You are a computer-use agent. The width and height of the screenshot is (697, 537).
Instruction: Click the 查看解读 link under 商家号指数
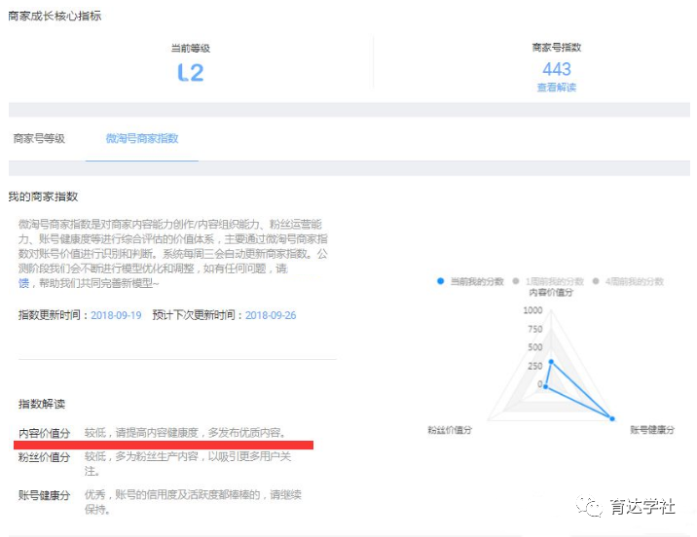point(556,88)
